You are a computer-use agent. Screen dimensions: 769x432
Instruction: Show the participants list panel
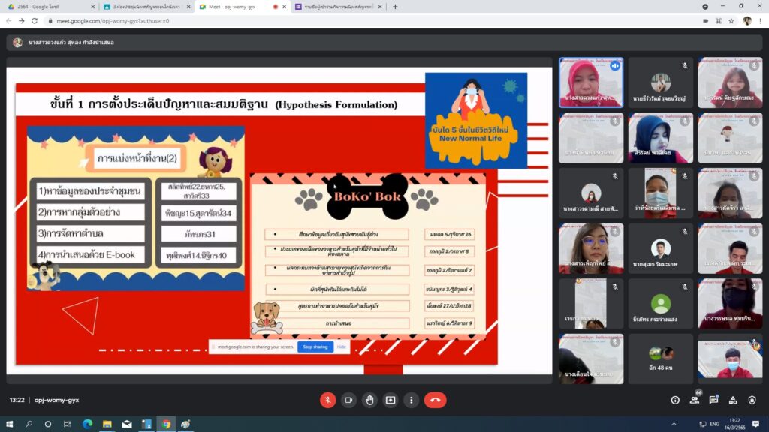pos(695,400)
